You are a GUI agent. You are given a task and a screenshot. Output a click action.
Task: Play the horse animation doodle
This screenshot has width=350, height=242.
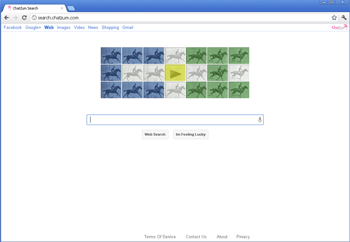pos(175,73)
